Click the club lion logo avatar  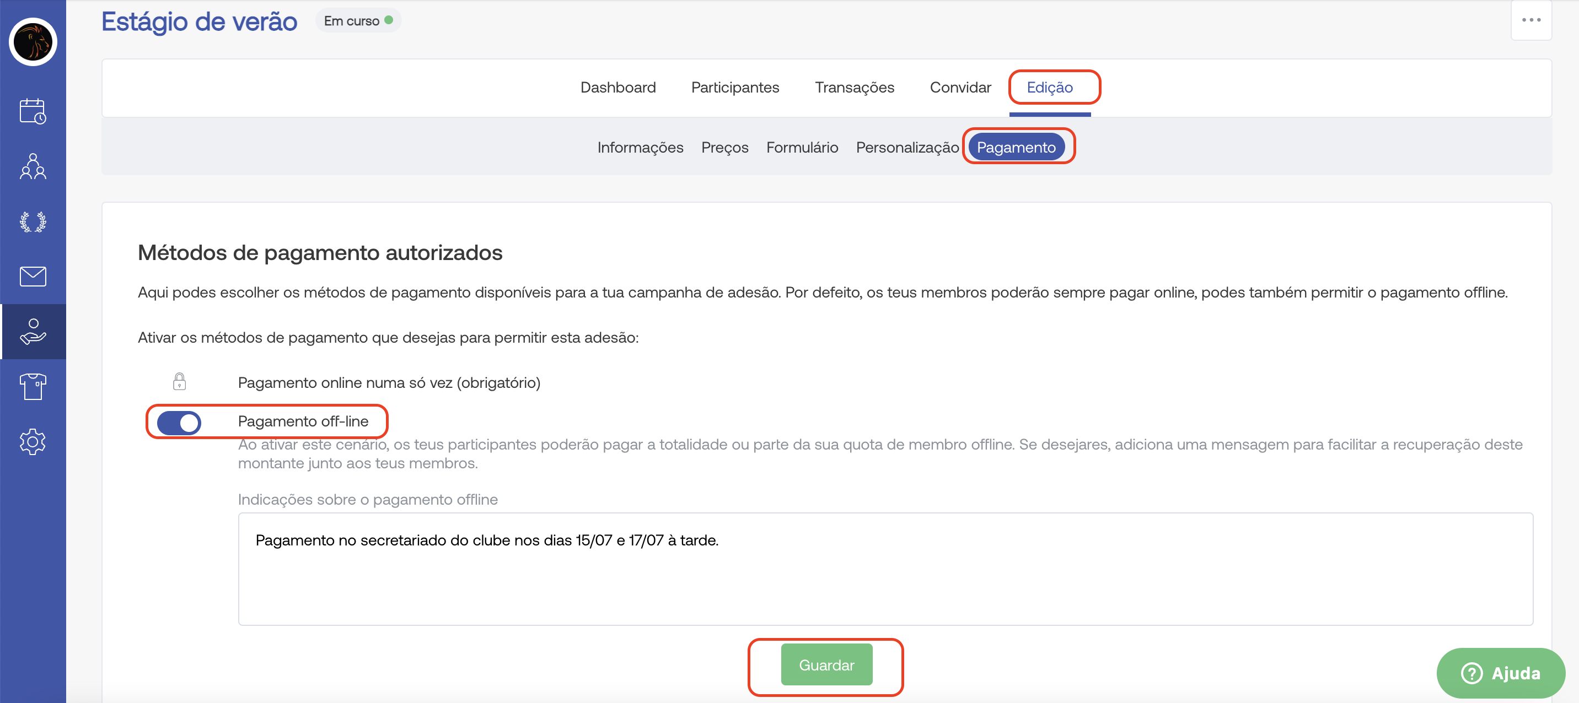click(33, 42)
